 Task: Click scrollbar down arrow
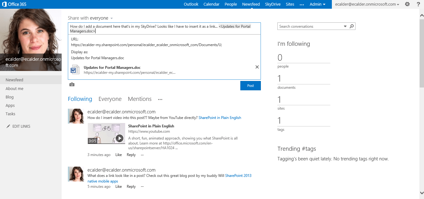coord(422,193)
